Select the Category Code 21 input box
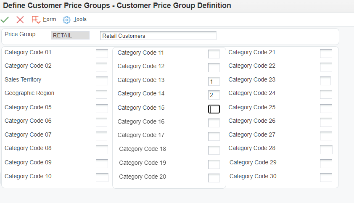This screenshot has height=203, width=354. point(326,53)
